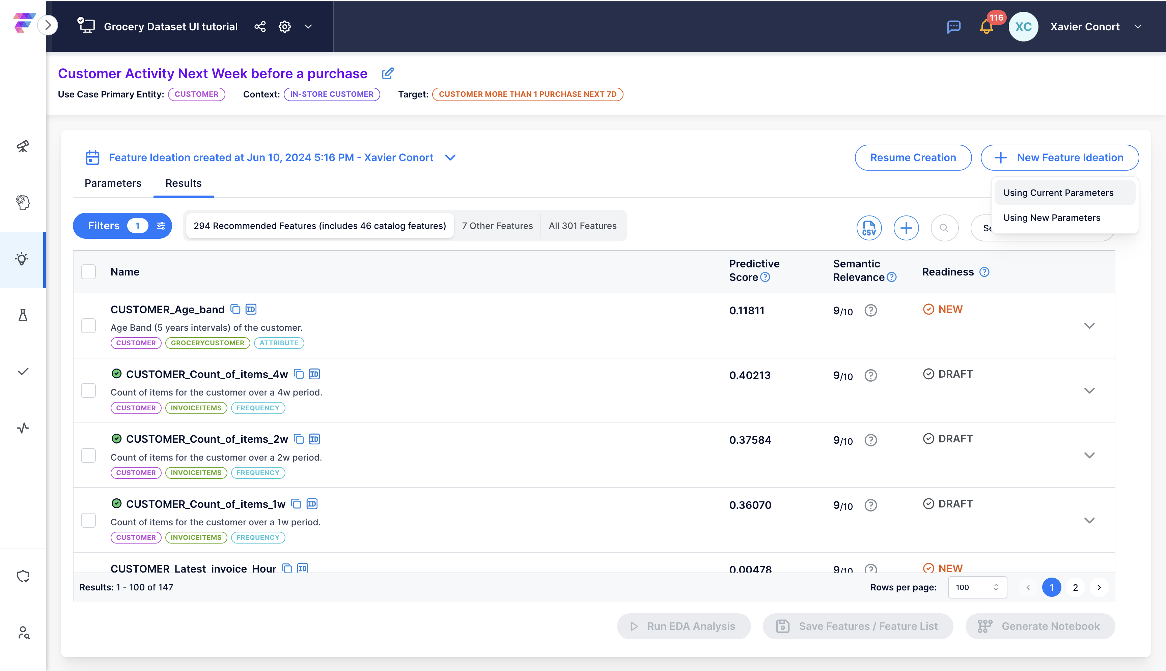Switch to the Results tab
This screenshot has width=1166, height=671.
click(184, 183)
